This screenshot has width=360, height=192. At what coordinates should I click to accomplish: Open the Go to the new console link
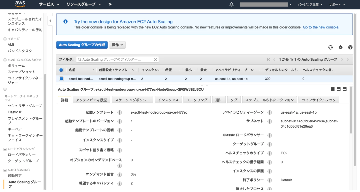(x=321, y=27)
